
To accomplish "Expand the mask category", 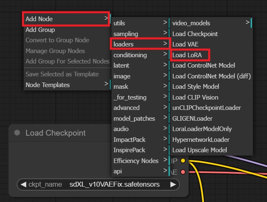I will [141, 87].
